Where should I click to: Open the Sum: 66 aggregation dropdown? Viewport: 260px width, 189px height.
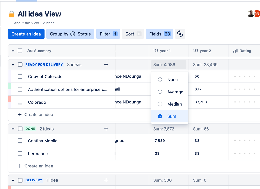(x=201, y=129)
